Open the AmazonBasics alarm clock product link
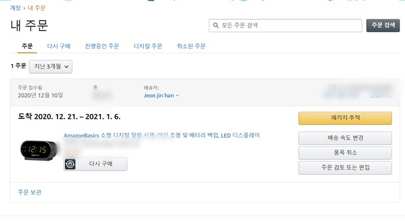This screenshot has width=405, height=221. point(161,135)
